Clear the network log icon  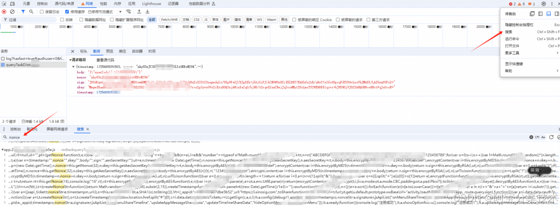(x=12, y=12)
